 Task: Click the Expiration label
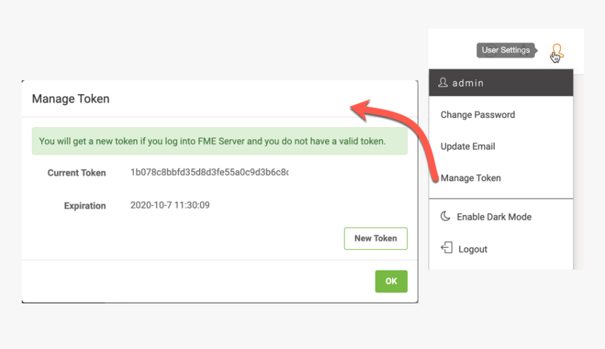tap(85, 206)
